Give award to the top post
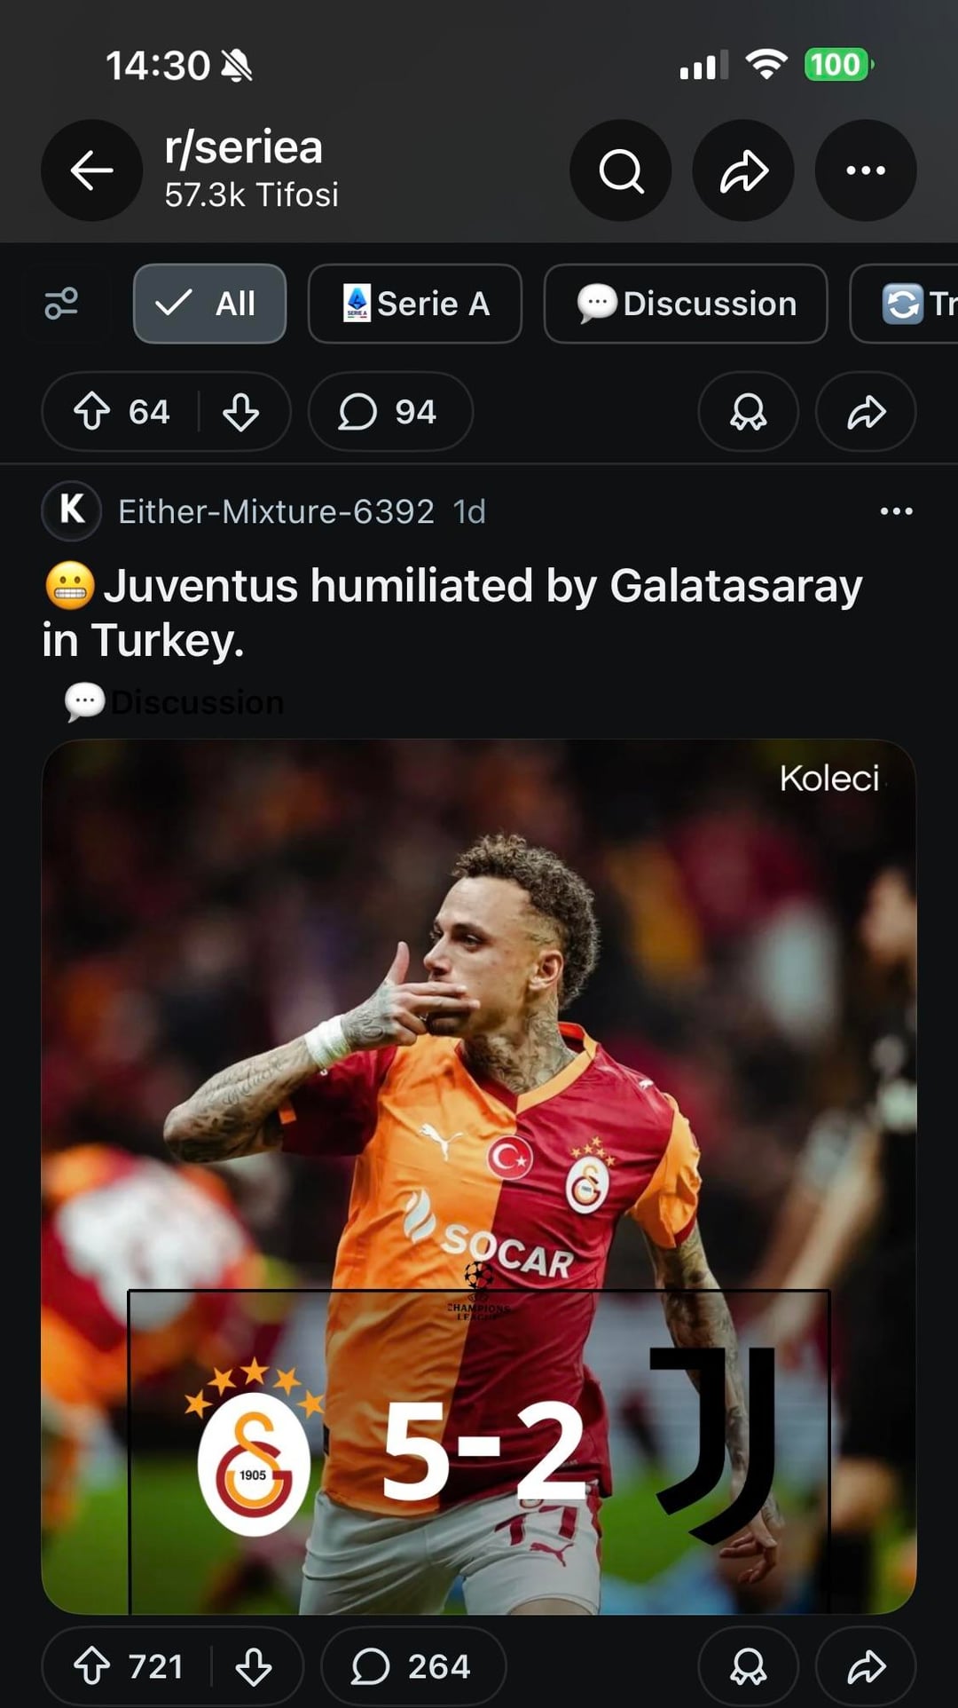Screen dimensions: 958x1708 [748, 412]
